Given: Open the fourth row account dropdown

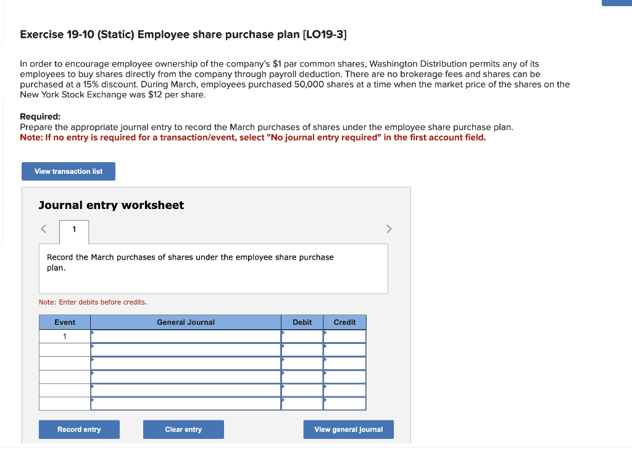Looking at the screenshot, I should [x=185, y=377].
